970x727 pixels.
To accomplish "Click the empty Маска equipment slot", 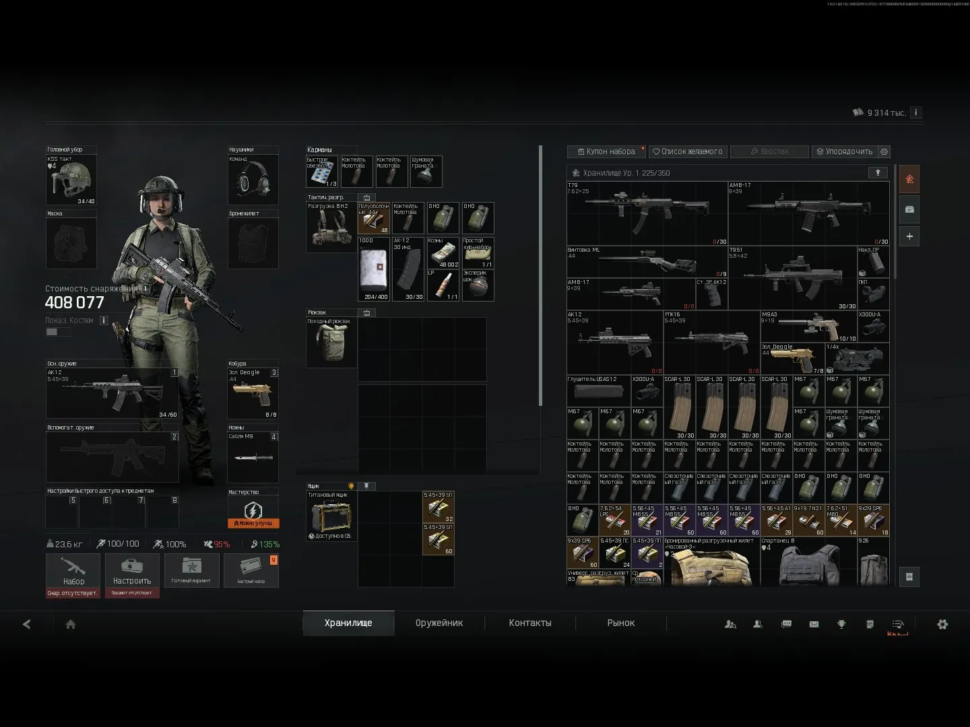I will tap(71, 243).
